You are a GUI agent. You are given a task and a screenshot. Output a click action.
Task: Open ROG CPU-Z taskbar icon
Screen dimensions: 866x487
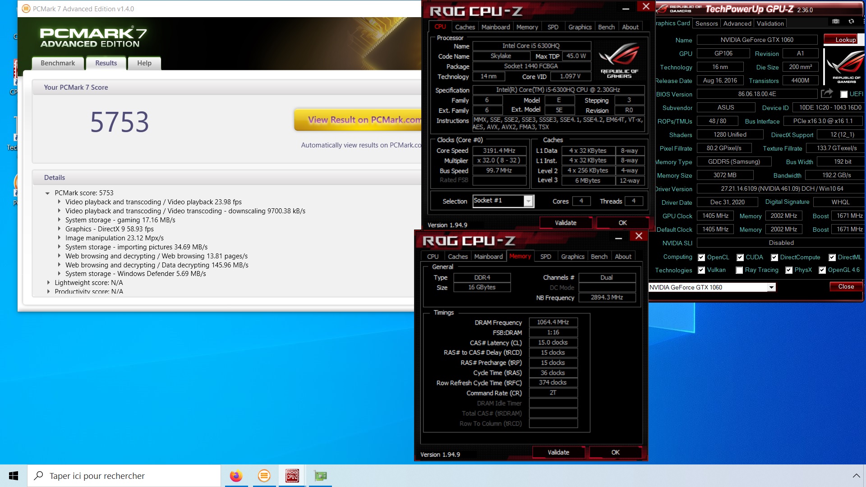click(x=292, y=476)
